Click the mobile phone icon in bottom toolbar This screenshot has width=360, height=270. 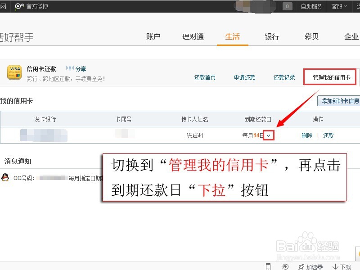(269, 266)
